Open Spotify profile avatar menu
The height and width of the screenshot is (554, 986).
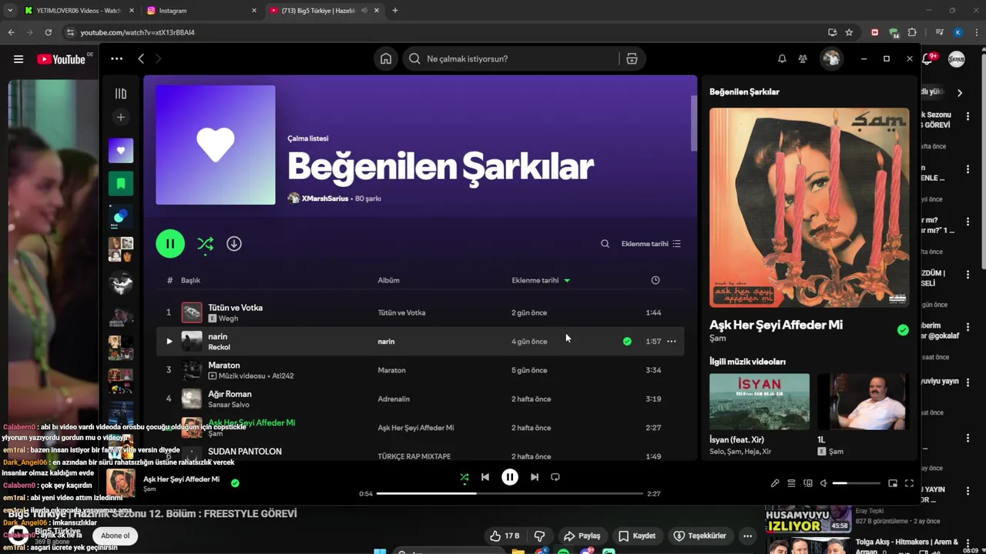click(831, 58)
